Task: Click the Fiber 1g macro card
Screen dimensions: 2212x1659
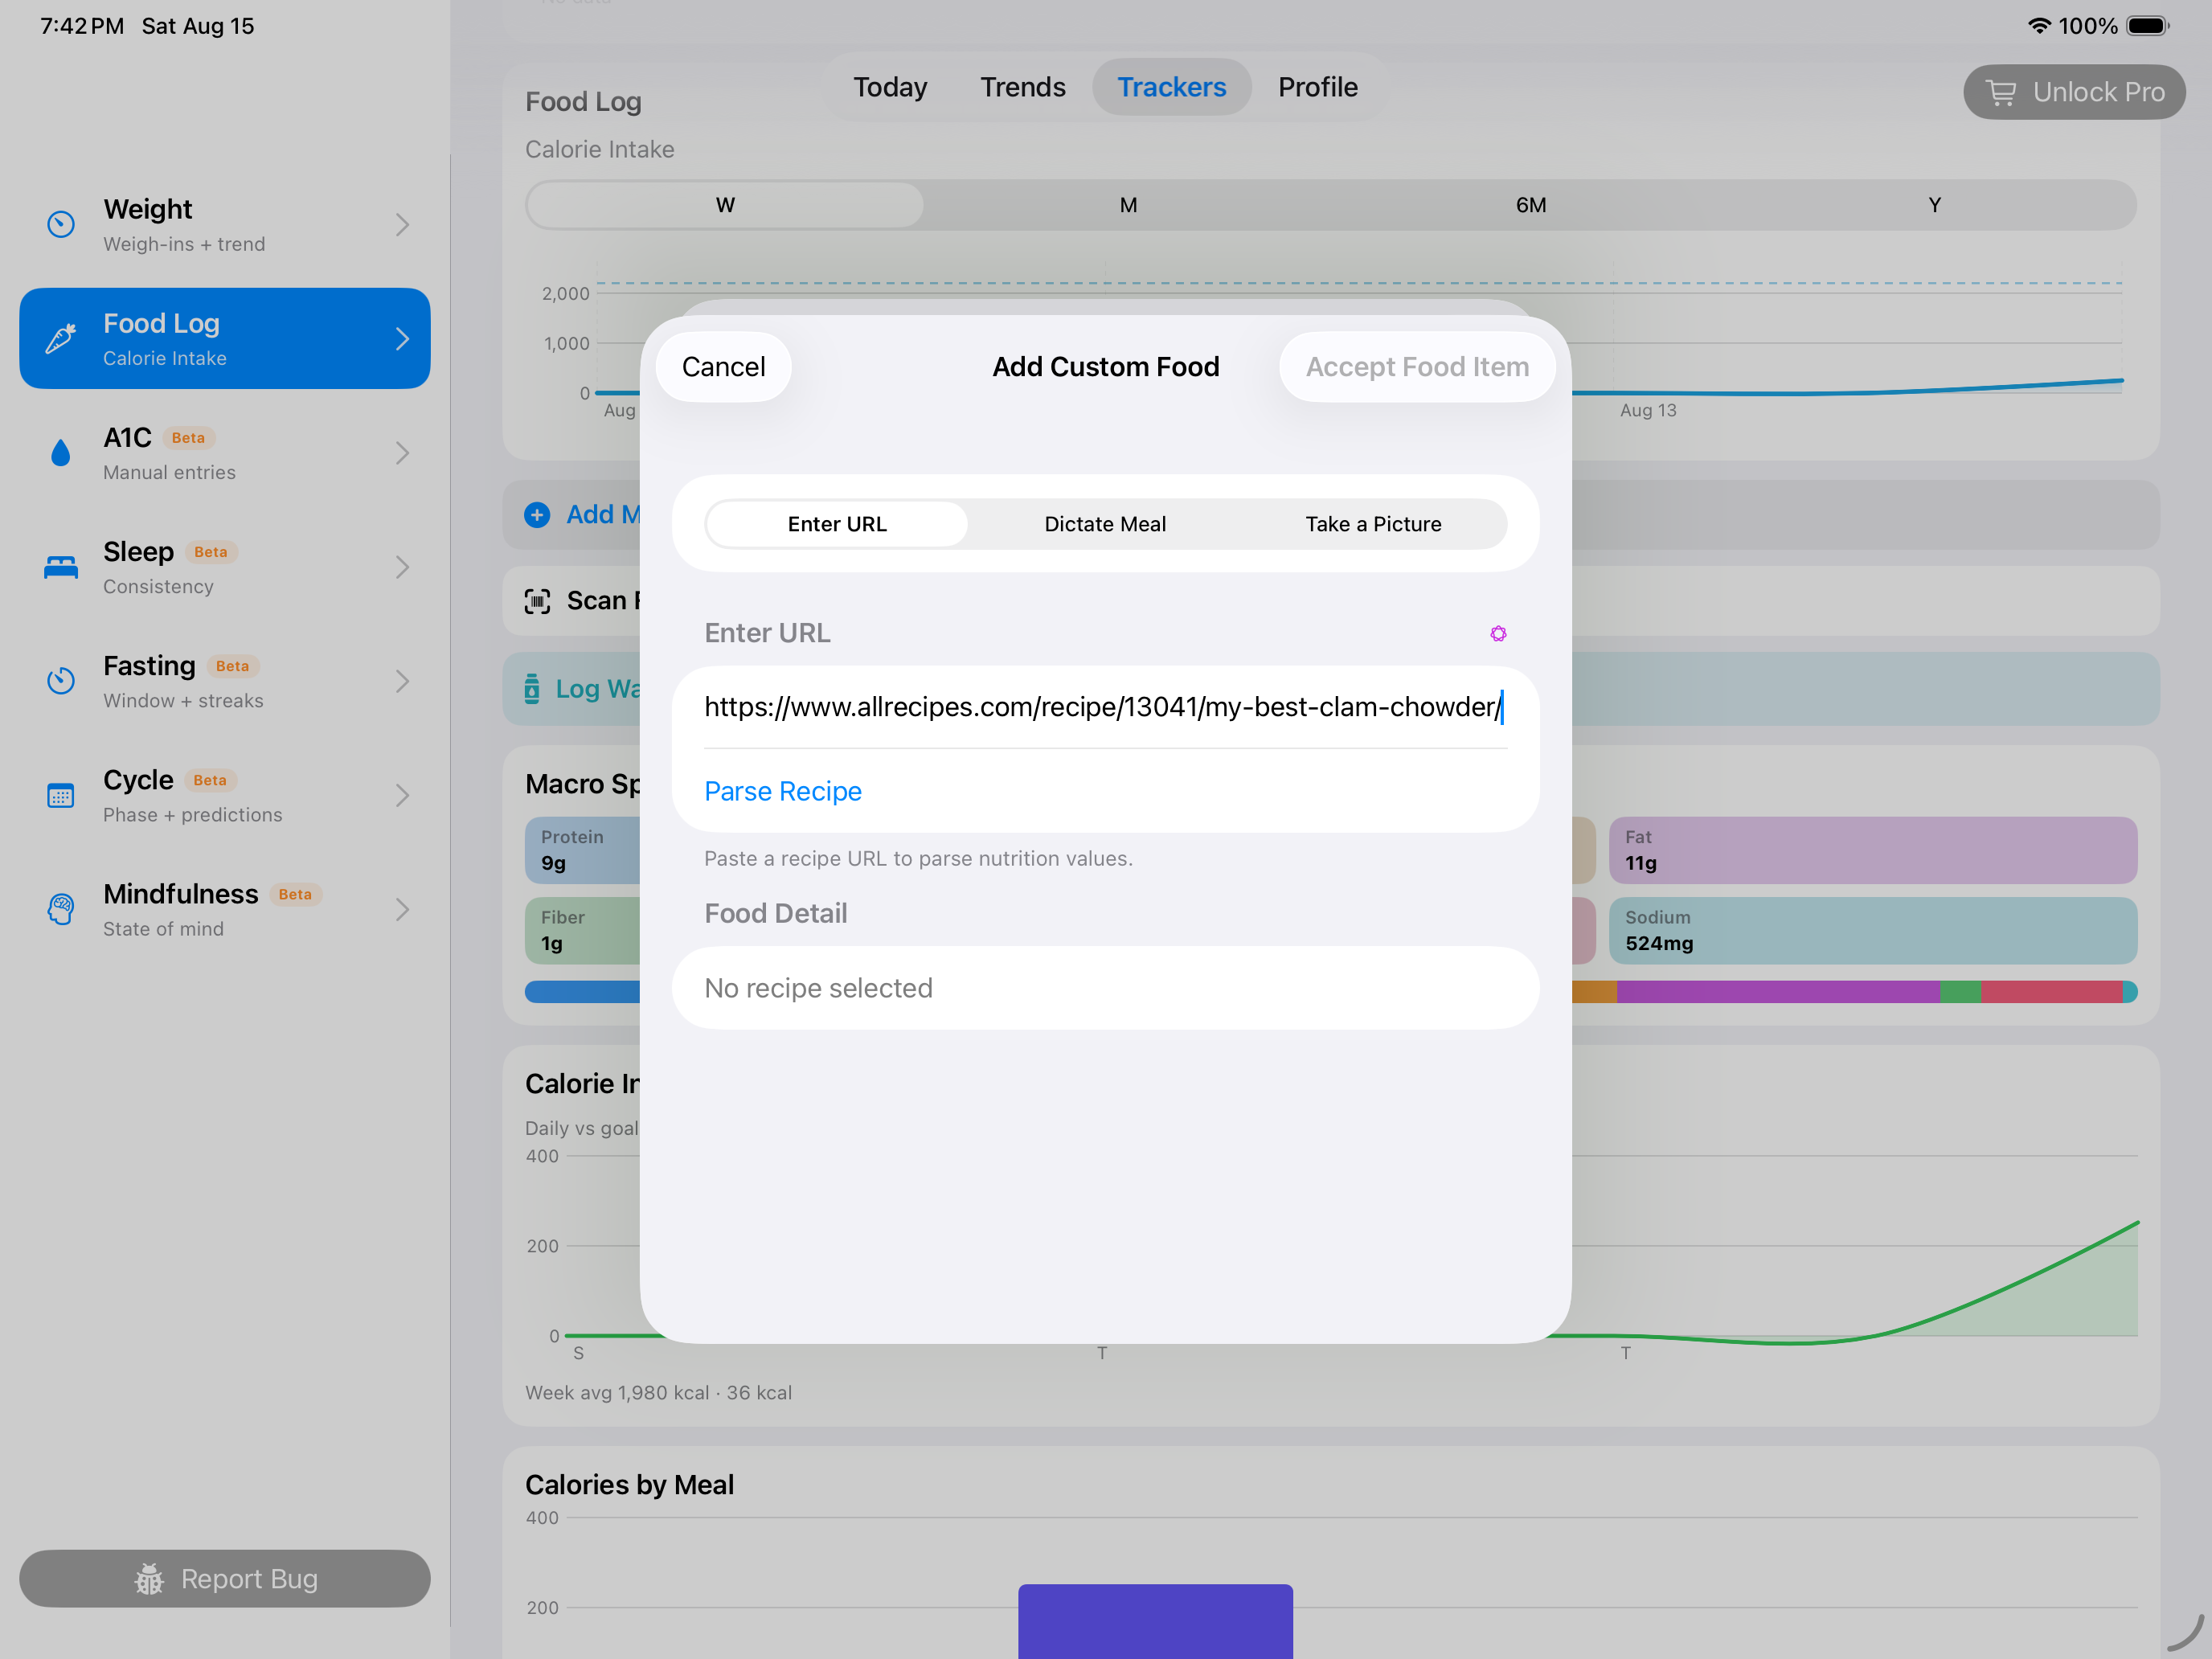Action: coord(582,931)
